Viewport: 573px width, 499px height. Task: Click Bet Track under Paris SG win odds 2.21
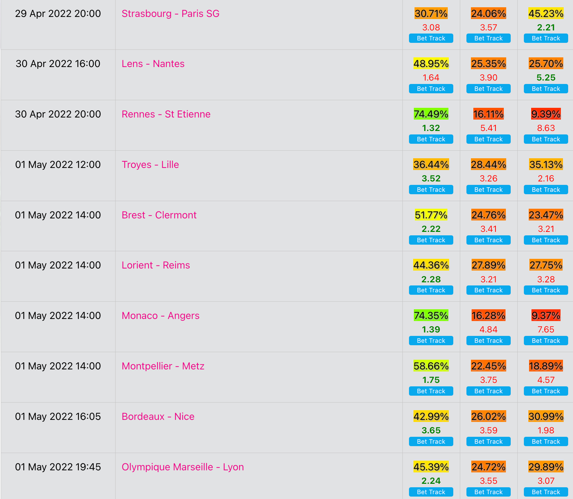tap(546, 38)
